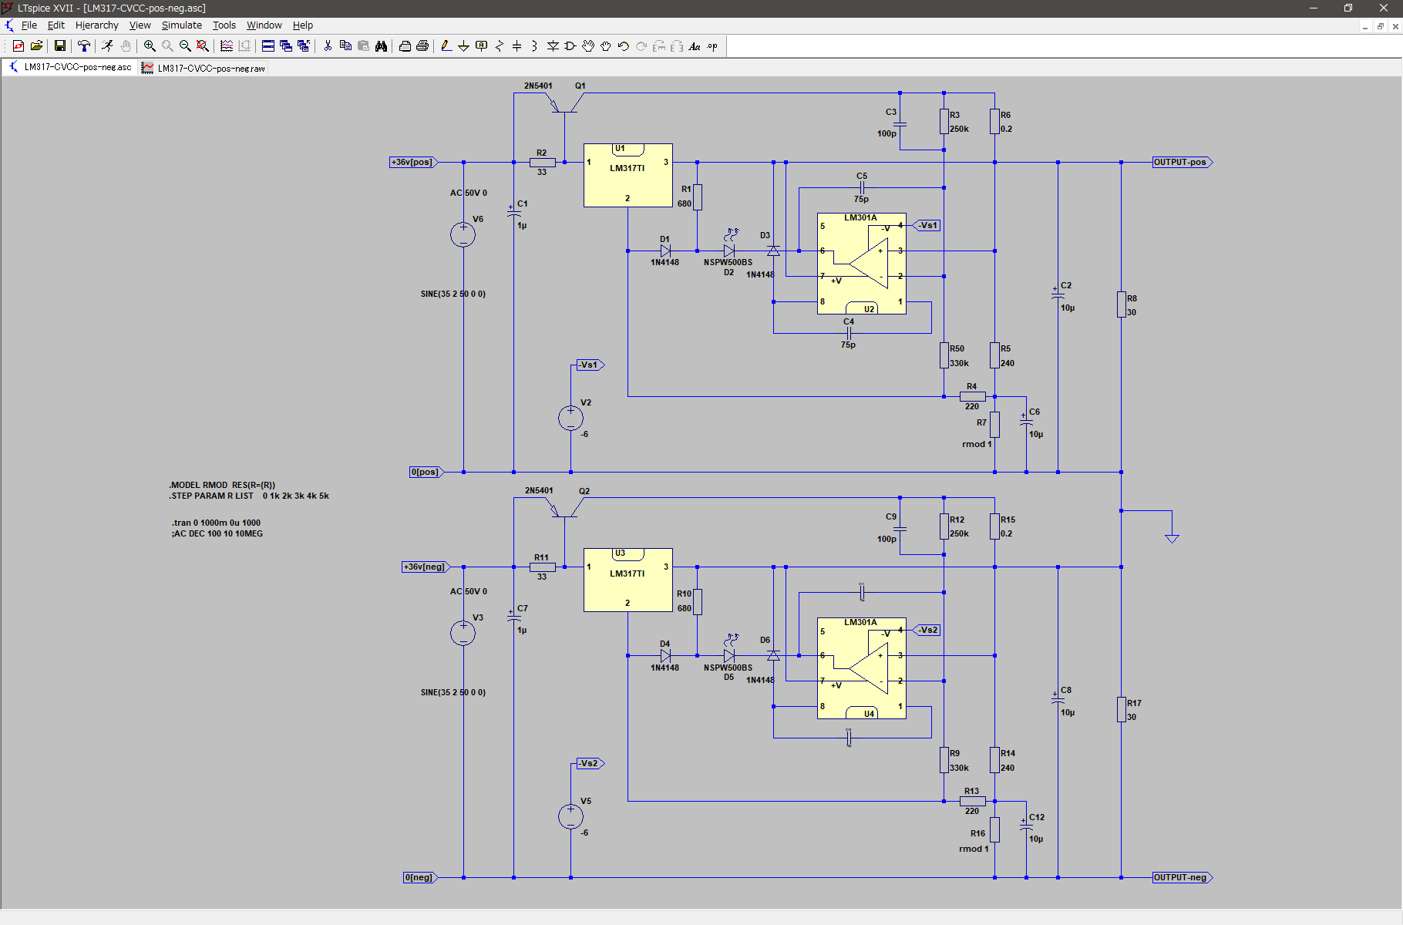Save the schematic with the floppy icon
Screen dimensions: 1403x925
pos(60,46)
